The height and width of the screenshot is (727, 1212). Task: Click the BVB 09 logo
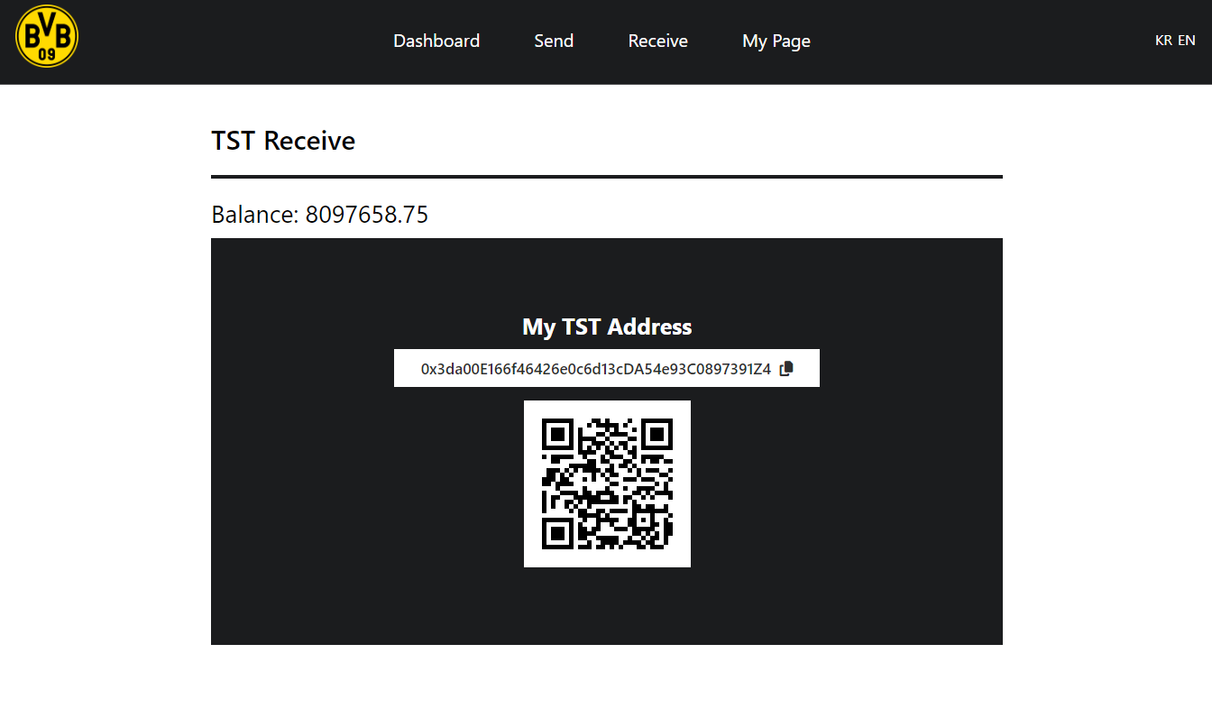point(47,36)
